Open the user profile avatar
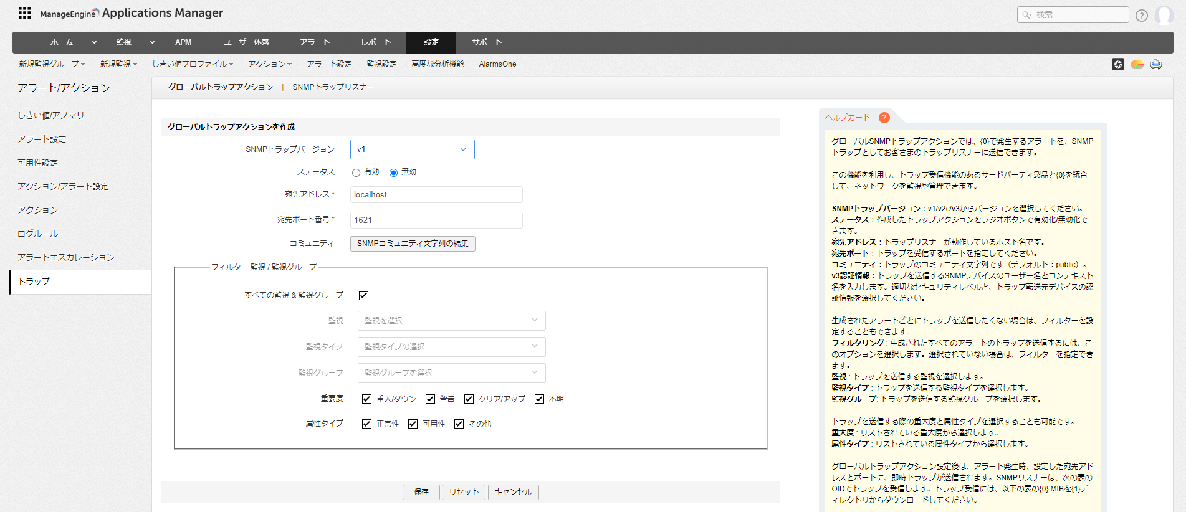 [x=1164, y=15]
